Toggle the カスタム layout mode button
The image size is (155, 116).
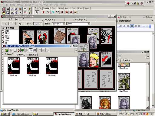pos(38,24)
